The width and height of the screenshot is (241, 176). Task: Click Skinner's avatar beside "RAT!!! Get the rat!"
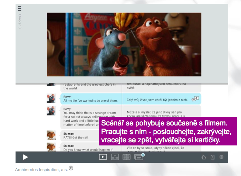pos(51,135)
